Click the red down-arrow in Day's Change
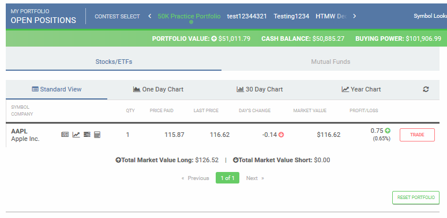 coord(281,135)
